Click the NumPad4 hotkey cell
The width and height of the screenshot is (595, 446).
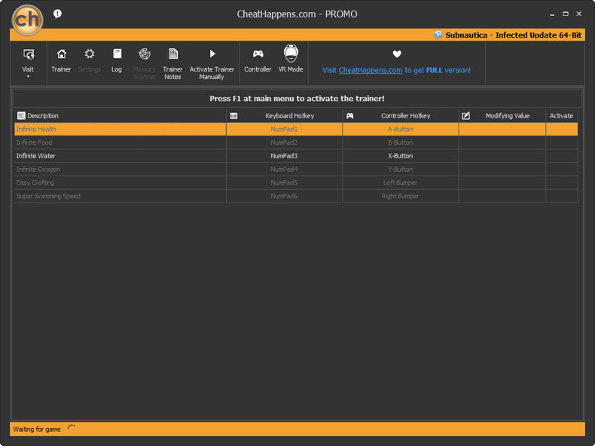coord(284,170)
